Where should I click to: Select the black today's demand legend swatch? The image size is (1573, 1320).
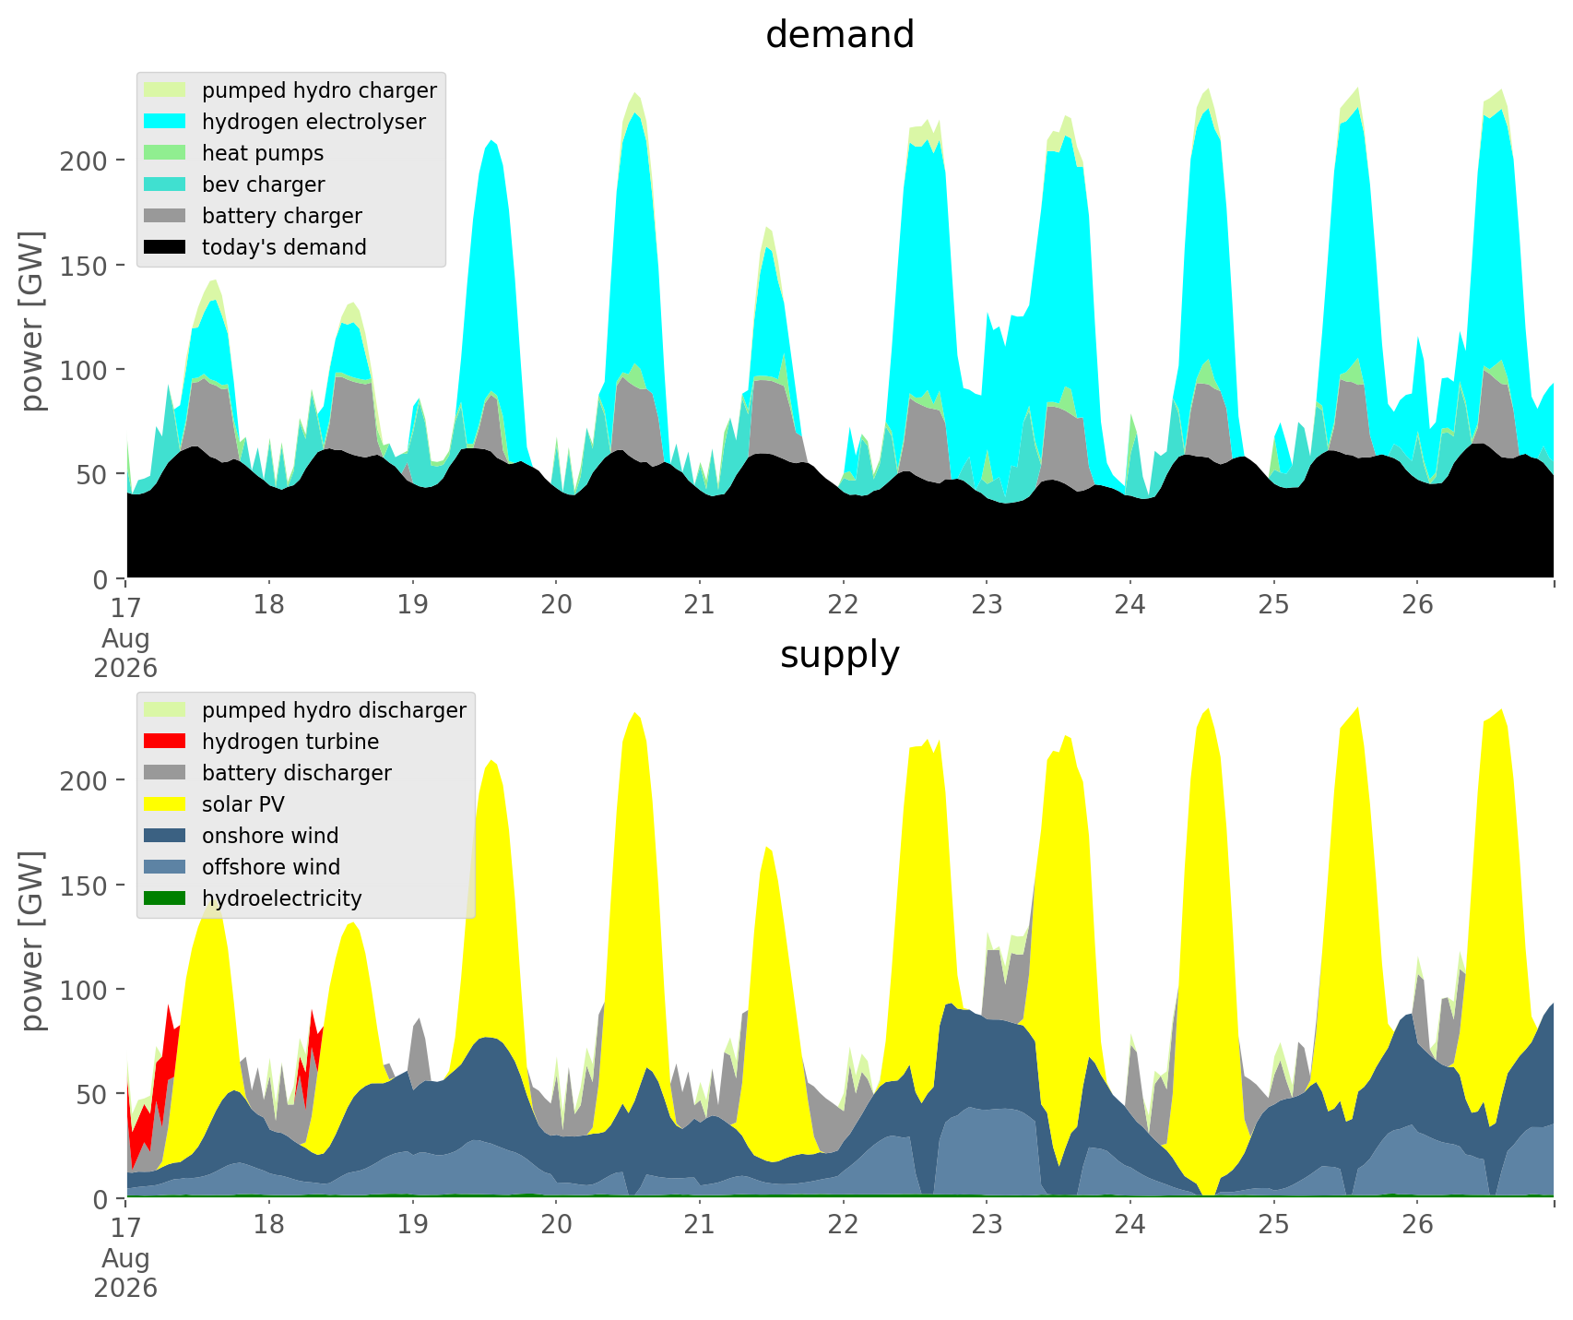[x=167, y=247]
